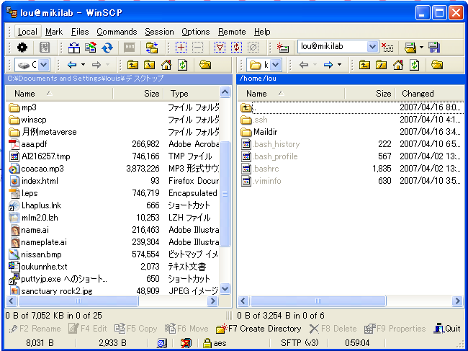Open the Commands menu

(117, 32)
